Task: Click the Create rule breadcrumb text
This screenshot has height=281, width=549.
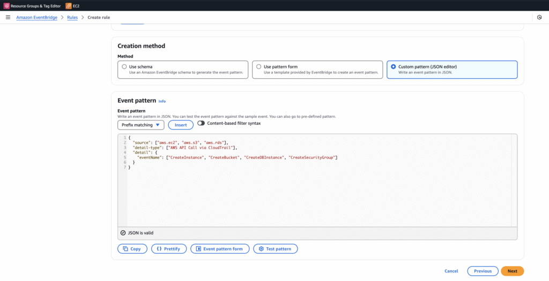Action: pos(99,17)
